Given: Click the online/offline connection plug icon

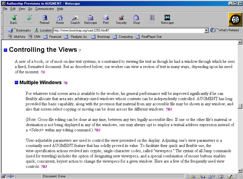Looking at the screenshot, I should (10, 176).
